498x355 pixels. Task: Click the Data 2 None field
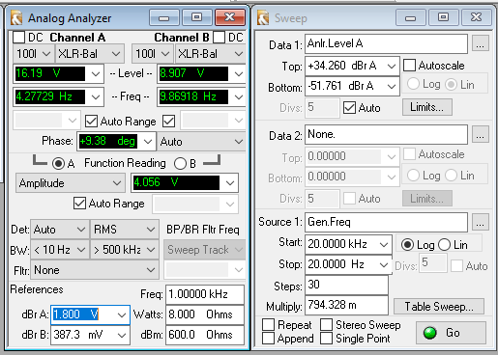click(x=386, y=134)
